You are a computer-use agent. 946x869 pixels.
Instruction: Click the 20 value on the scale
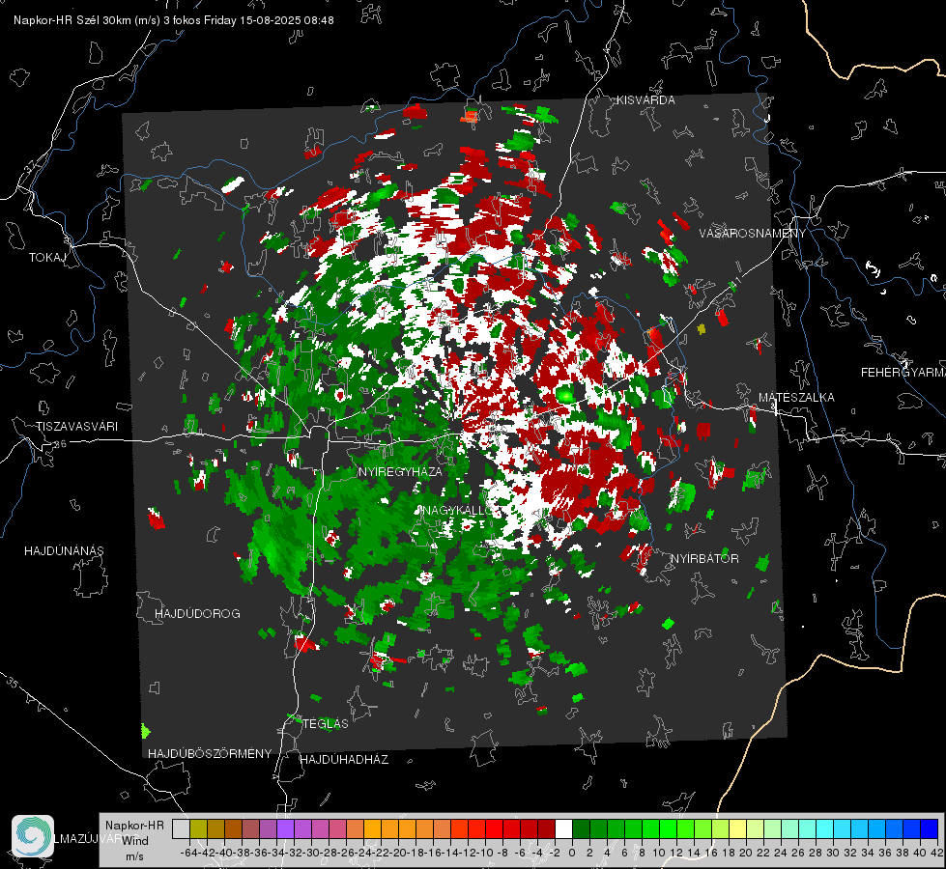tap(746, 854)
